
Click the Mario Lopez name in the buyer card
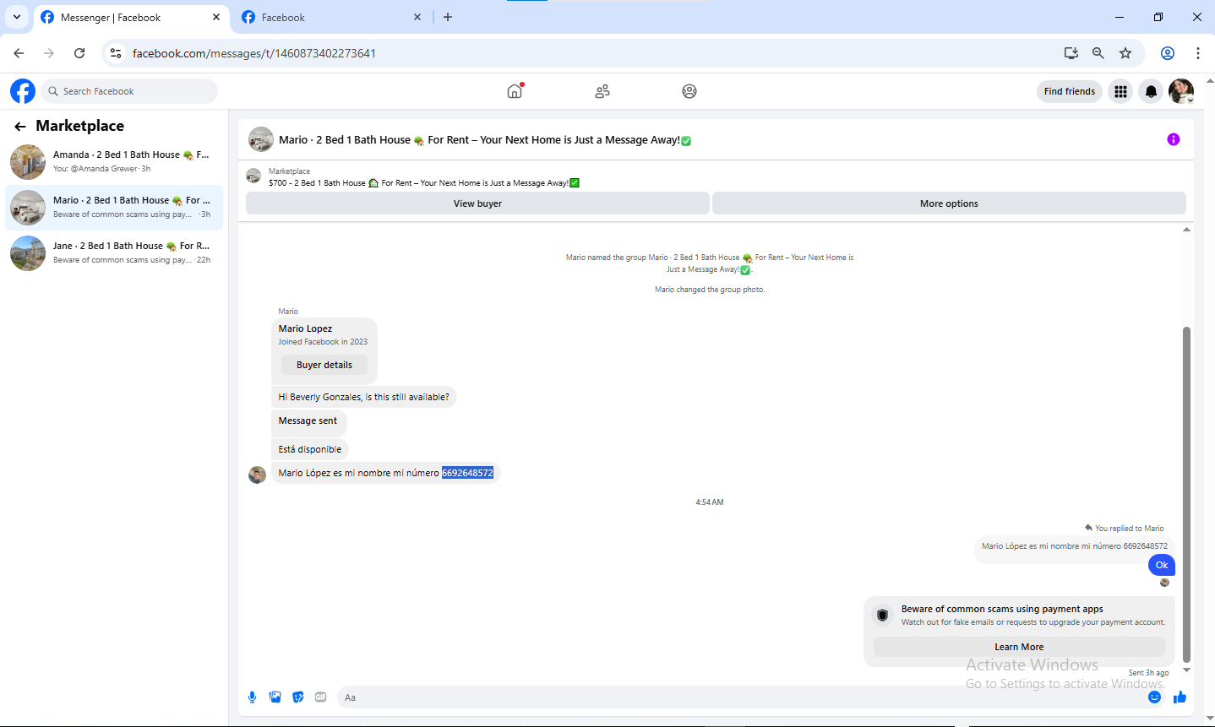(305, 328)
